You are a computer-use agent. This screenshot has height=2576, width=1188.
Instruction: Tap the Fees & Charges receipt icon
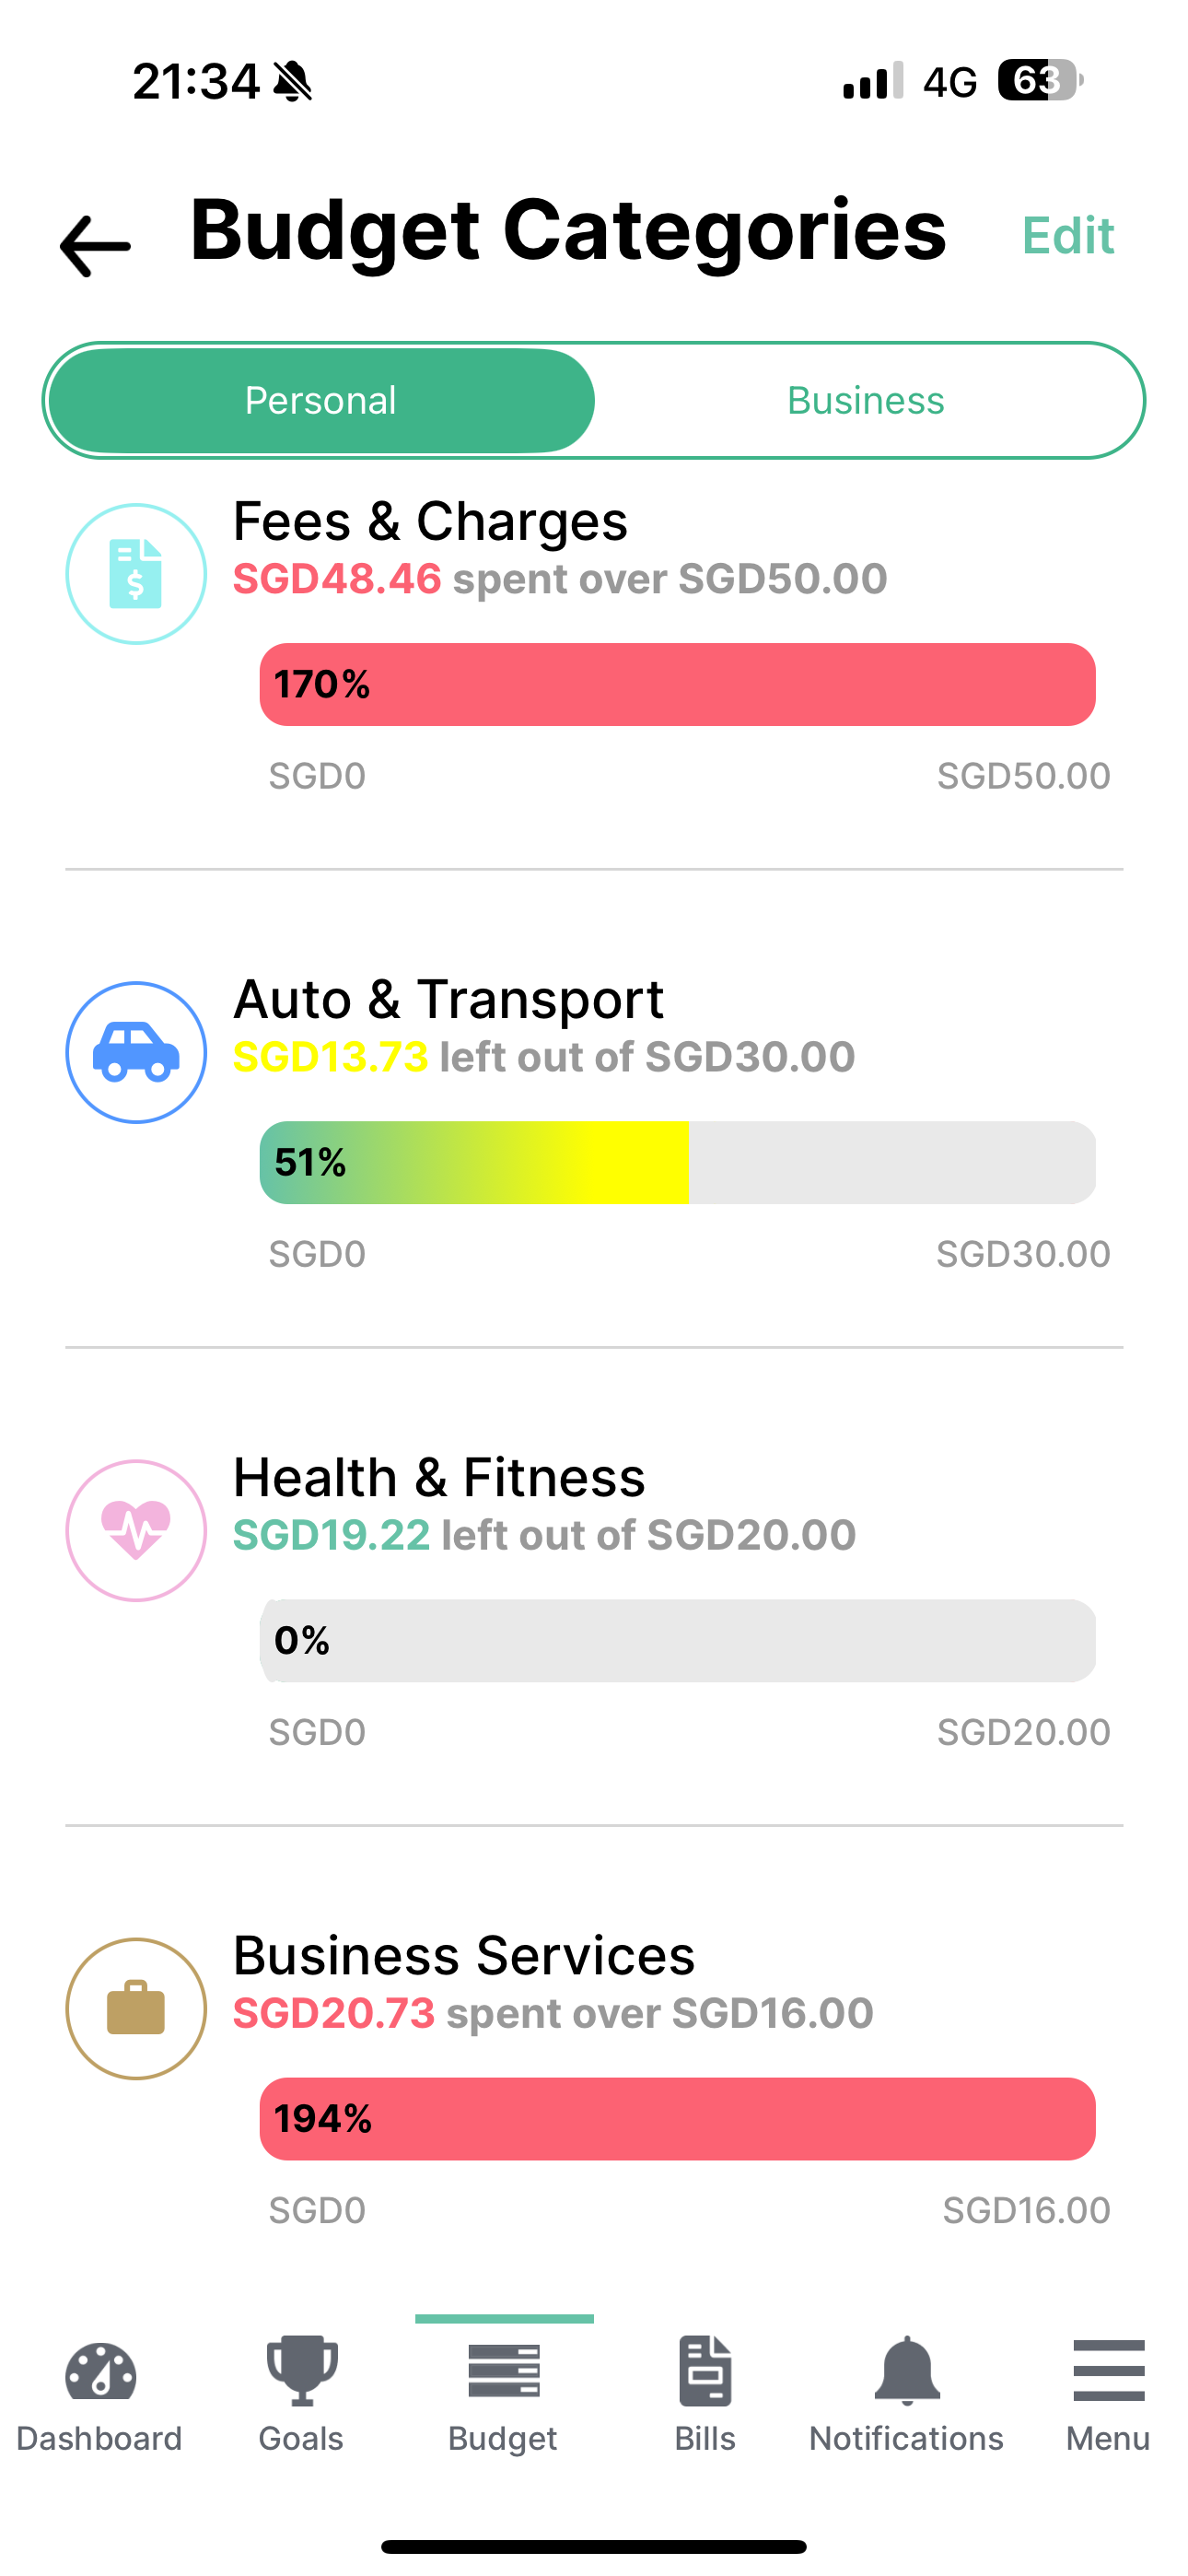(136, 574)
